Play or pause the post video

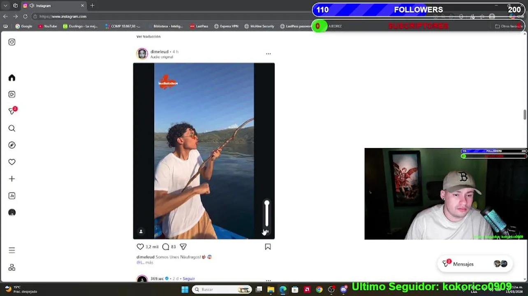coord(204,151)
